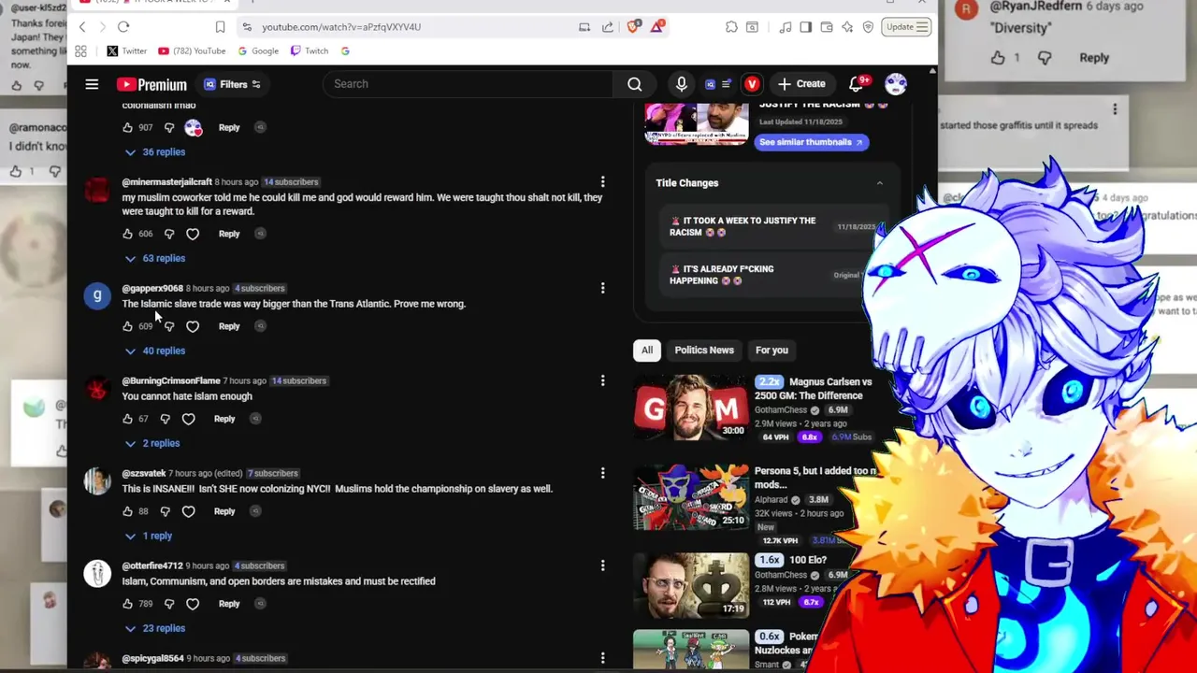Click the Update button in browser toolbar

click(x=907, y=27)
